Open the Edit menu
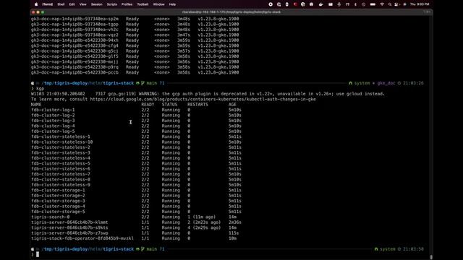Image resolution: width=463 pixels, height=260 pixels. tap(72, 4)
